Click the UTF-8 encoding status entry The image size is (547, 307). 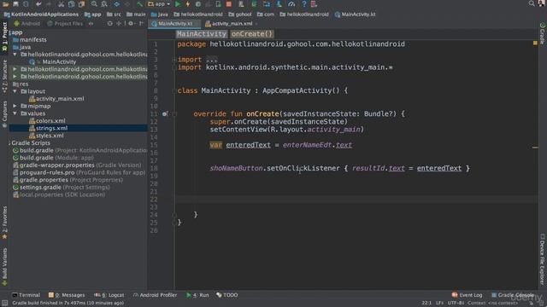point(456,303)
